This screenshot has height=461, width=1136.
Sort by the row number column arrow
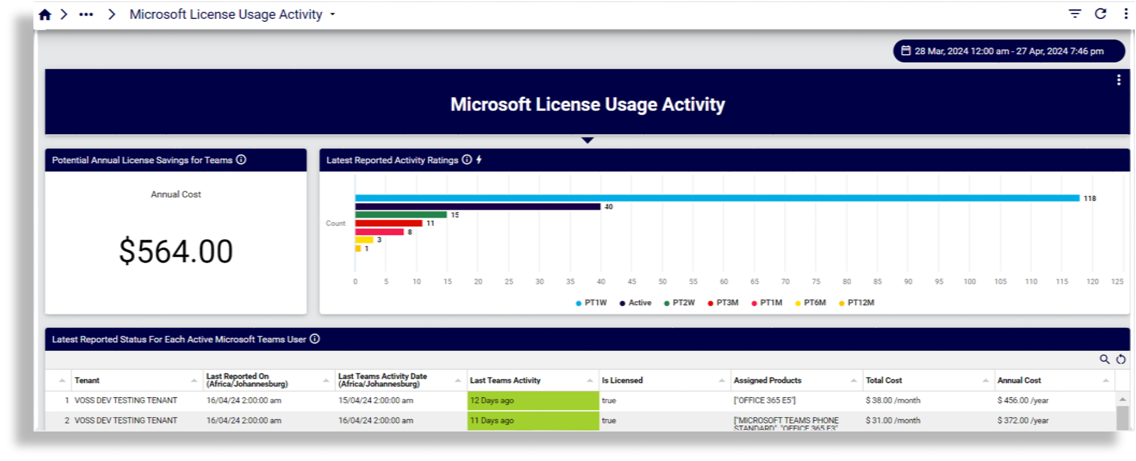(62, 381)
